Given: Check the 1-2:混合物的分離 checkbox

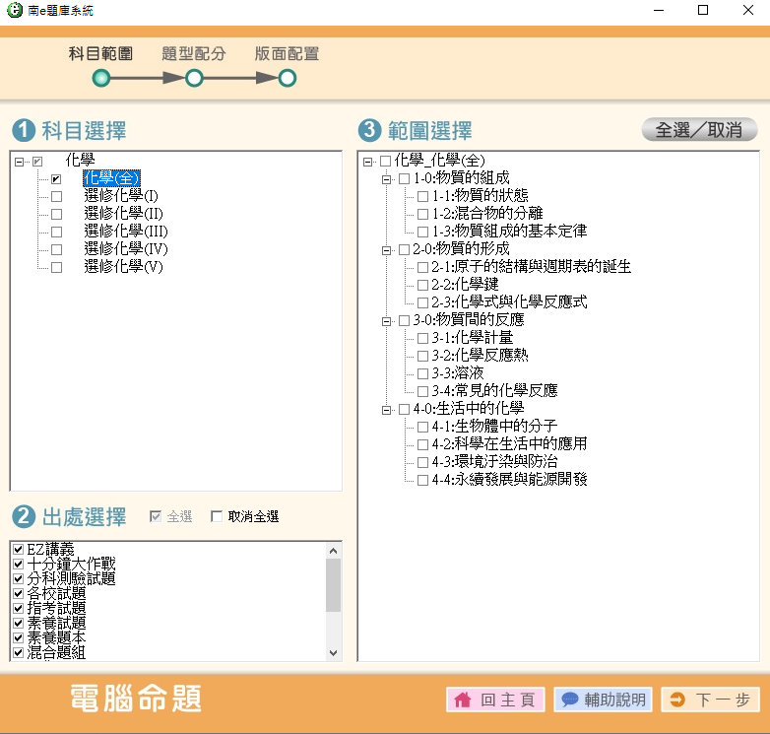Looking at the screenshot, I should tap(422, 214).
